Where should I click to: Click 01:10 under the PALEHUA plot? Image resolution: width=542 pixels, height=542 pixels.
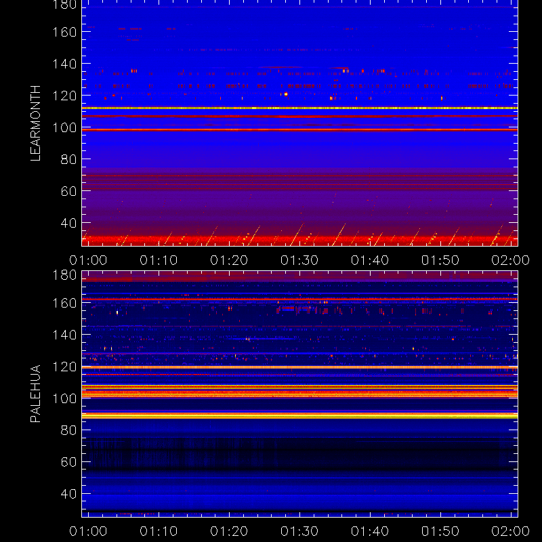coord(159,531)
